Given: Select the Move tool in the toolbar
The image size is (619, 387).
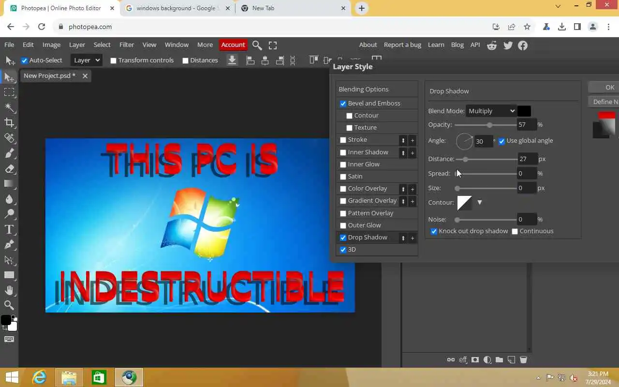Looking at the screenshot, I should (x=9, y=77).
